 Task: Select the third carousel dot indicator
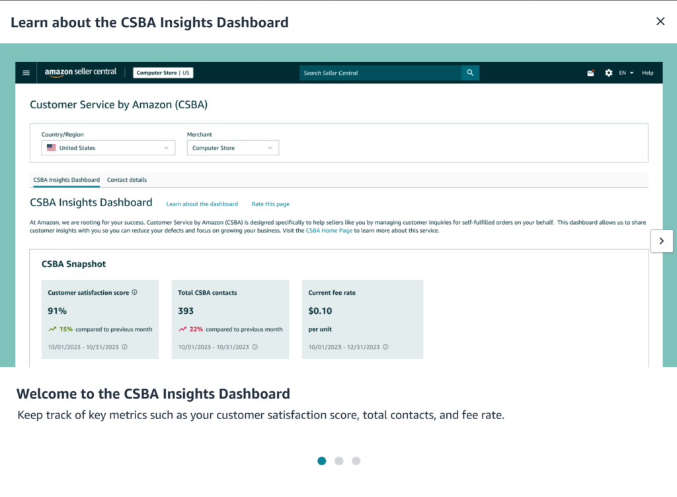(x=356, y=461)
